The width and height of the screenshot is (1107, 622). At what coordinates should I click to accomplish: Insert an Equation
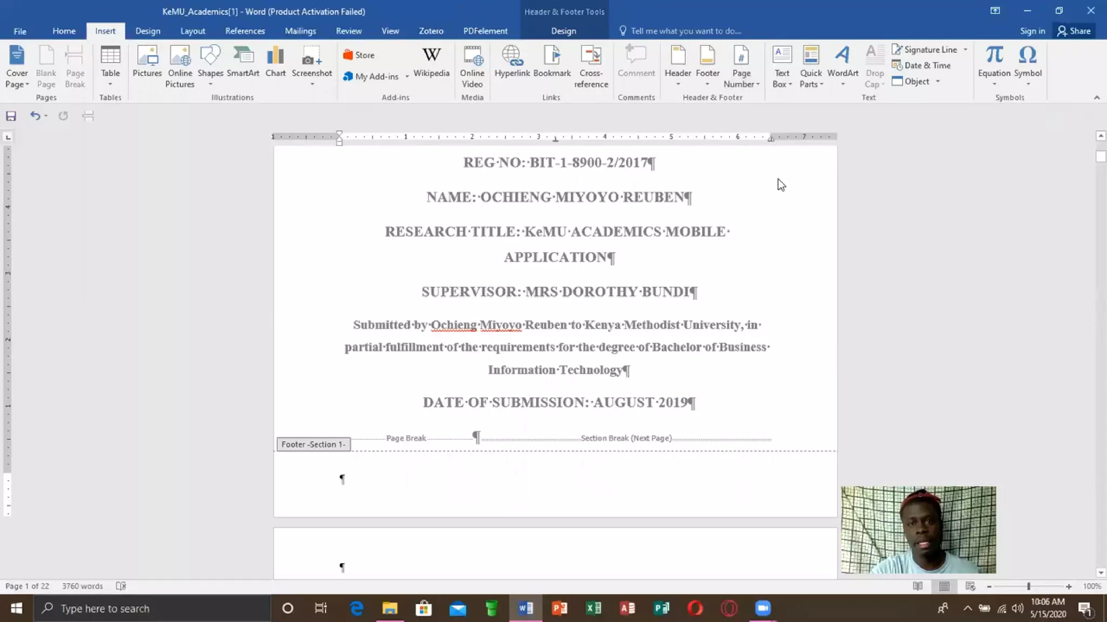[994, 67]
